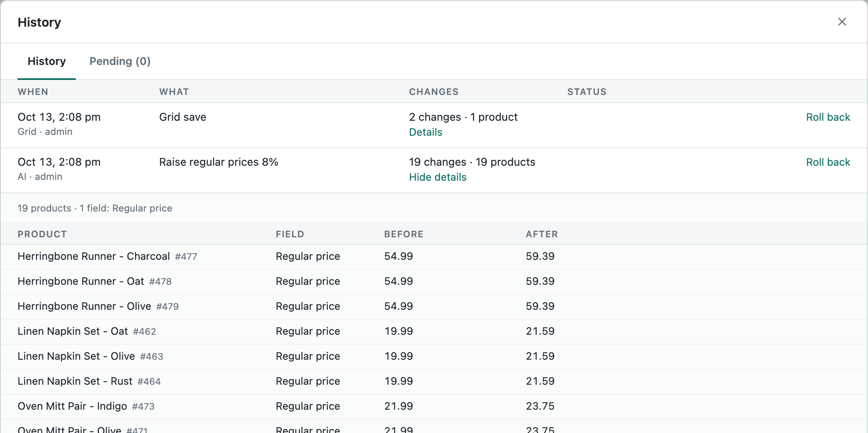Select Herringbone Runner - Charcoal #477 row name
The width and height of the screenshot is (868, 433).
click(x=107, y=256)
